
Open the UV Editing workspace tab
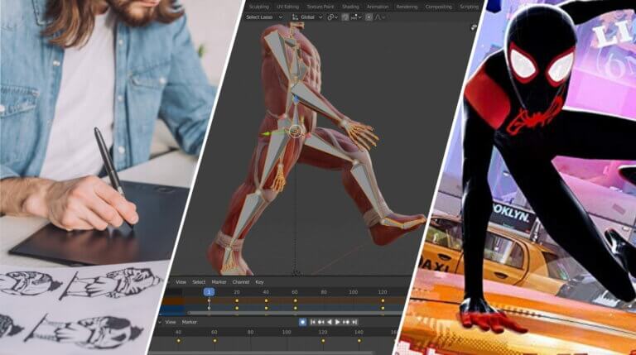click(287, 7)
